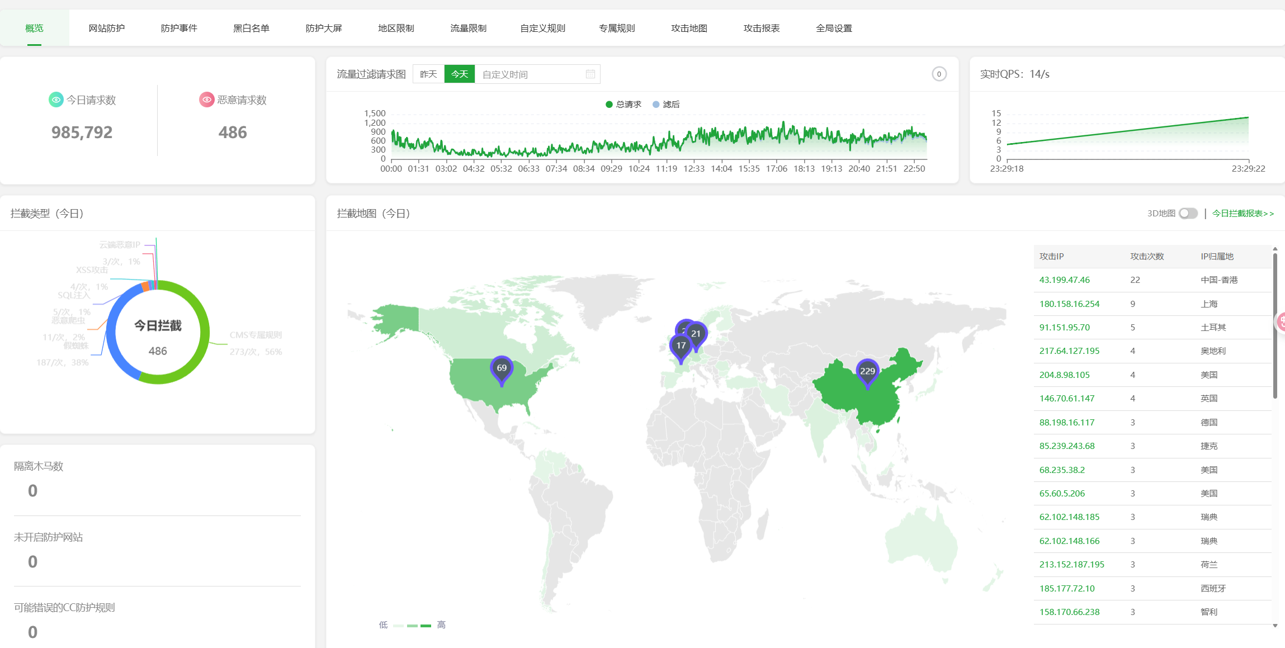Click attack IP 43.199.47.46

1065,280
